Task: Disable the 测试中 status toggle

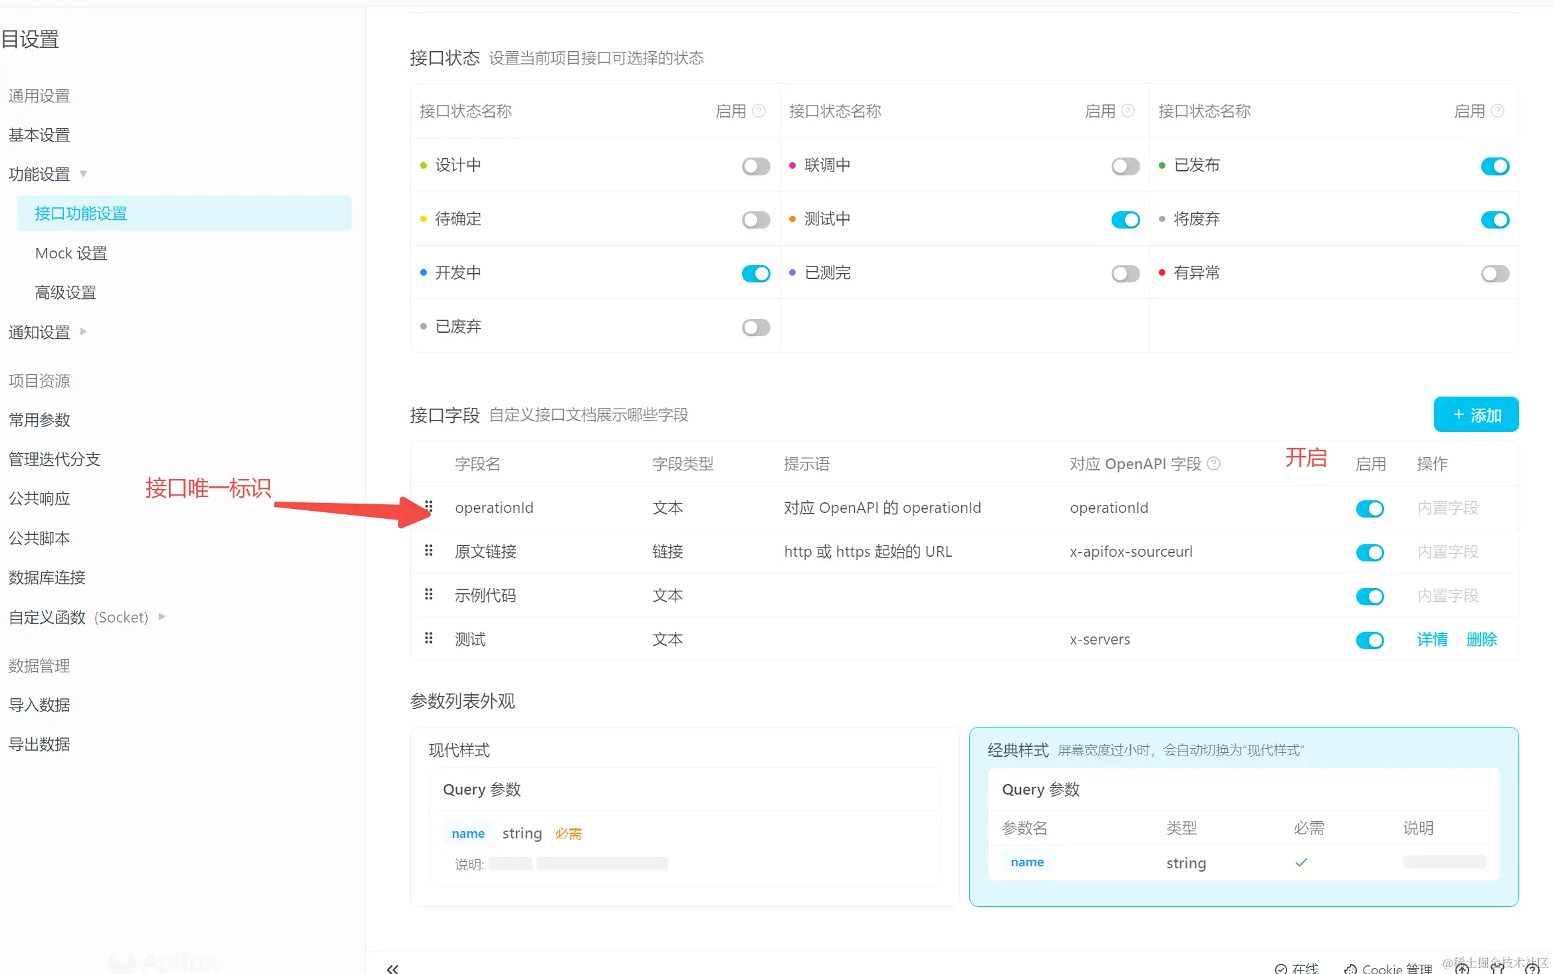Action: pos(1125,220)
